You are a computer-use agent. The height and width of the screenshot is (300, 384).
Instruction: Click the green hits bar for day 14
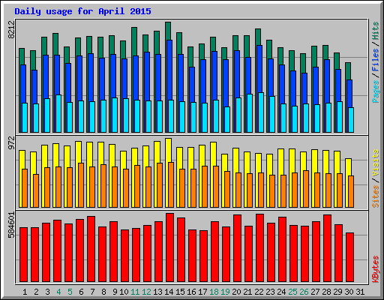click(168, 31)
